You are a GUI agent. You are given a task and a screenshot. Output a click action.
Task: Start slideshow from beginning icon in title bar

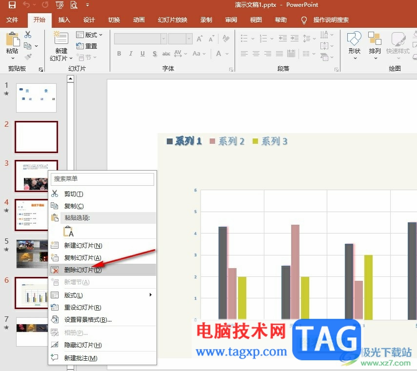pos(60,5)
